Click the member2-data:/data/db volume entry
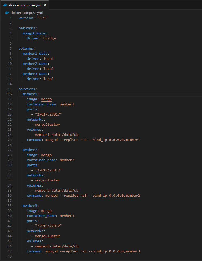The height and width of the screenshot is (261, 202). pos(57,190)
